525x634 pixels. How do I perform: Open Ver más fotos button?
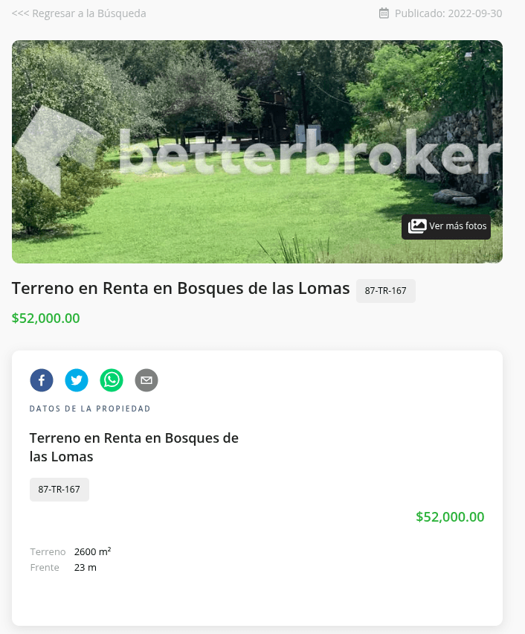(445, 226)
